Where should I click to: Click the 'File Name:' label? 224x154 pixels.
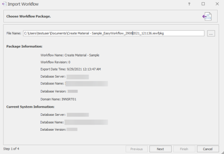[14, 34]
